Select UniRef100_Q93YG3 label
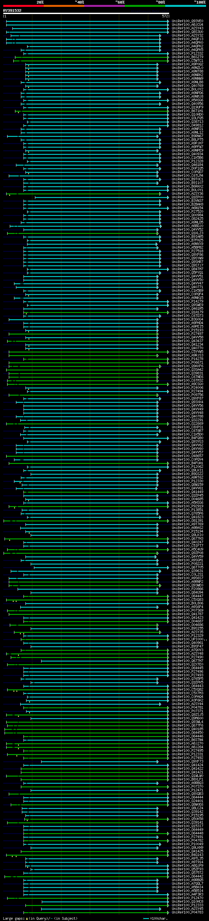Image resolution: width=209 pixels, height=921 pixels. tap(187, 442)
